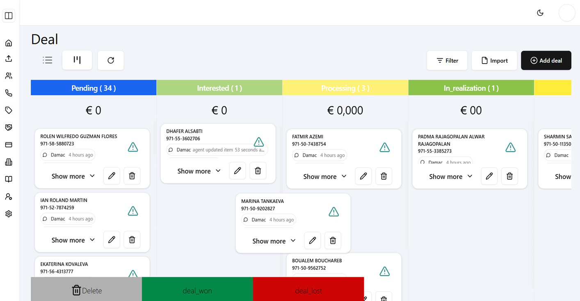Open the contacts people icon in sidebar
The height and width of the screenshot is (301, 580).
pos(9,76)
